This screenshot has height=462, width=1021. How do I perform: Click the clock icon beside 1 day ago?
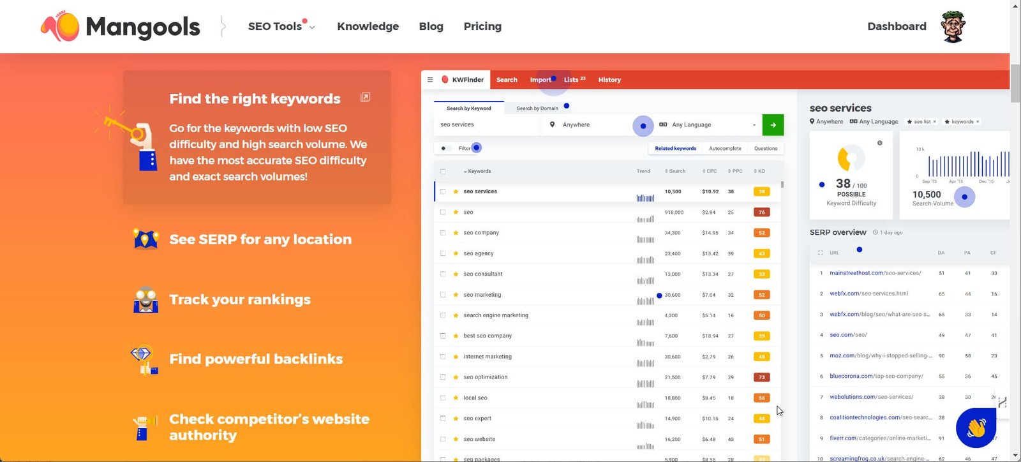[x=876, y=232]
